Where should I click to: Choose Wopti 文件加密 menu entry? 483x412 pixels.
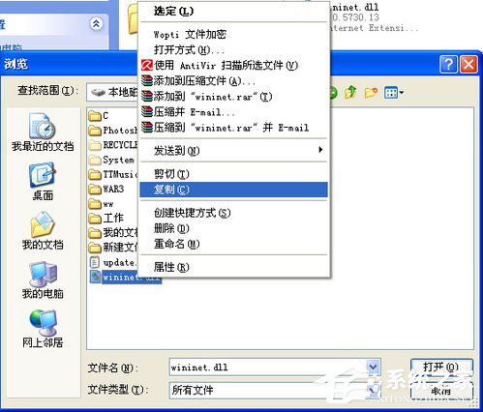[233, 34]
